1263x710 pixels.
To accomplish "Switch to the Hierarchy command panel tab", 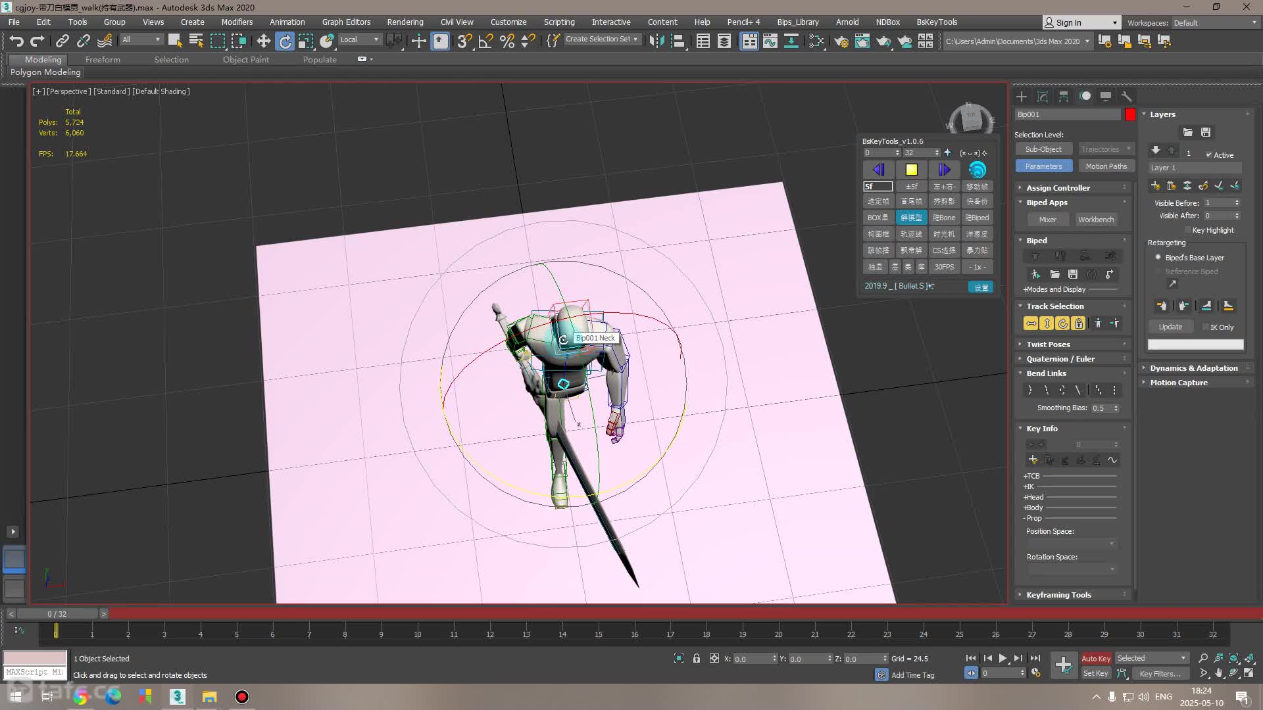I will (1064, 97).
